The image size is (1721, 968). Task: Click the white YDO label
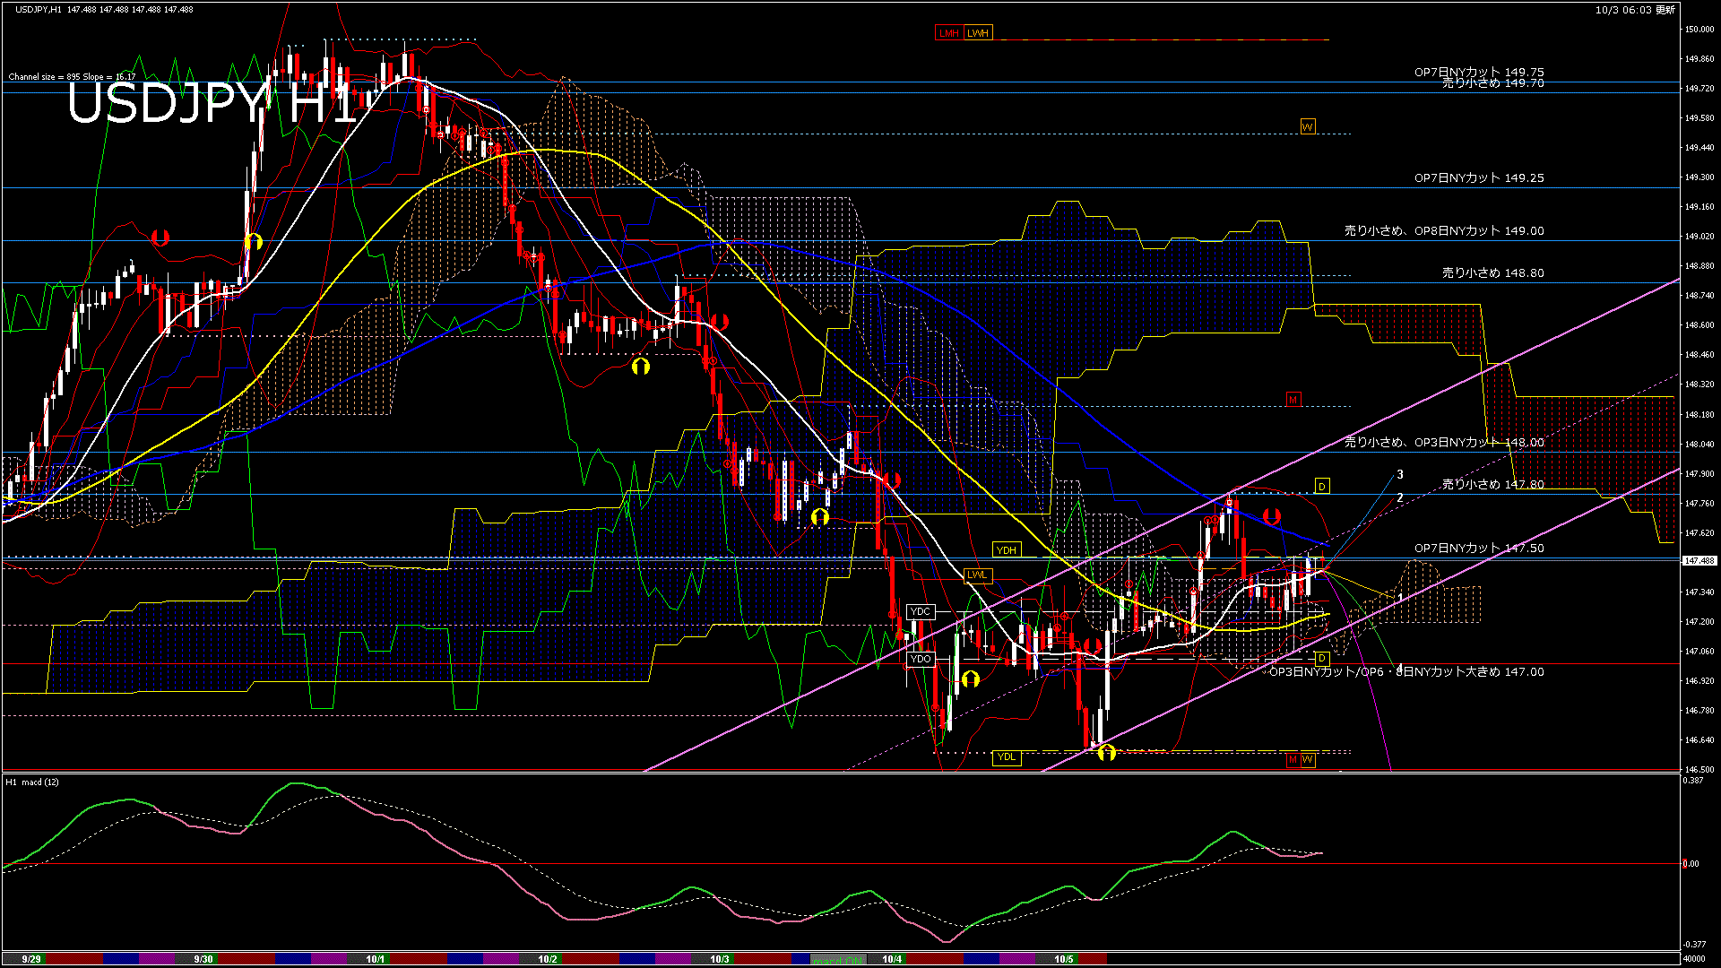point(921,659)
